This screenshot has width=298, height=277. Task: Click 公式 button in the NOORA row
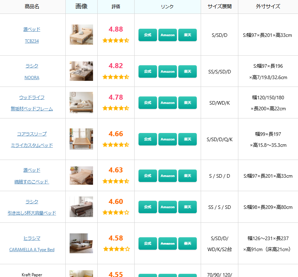pos(148,72)
